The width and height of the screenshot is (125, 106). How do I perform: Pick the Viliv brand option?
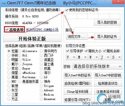(x=20, y=60)
